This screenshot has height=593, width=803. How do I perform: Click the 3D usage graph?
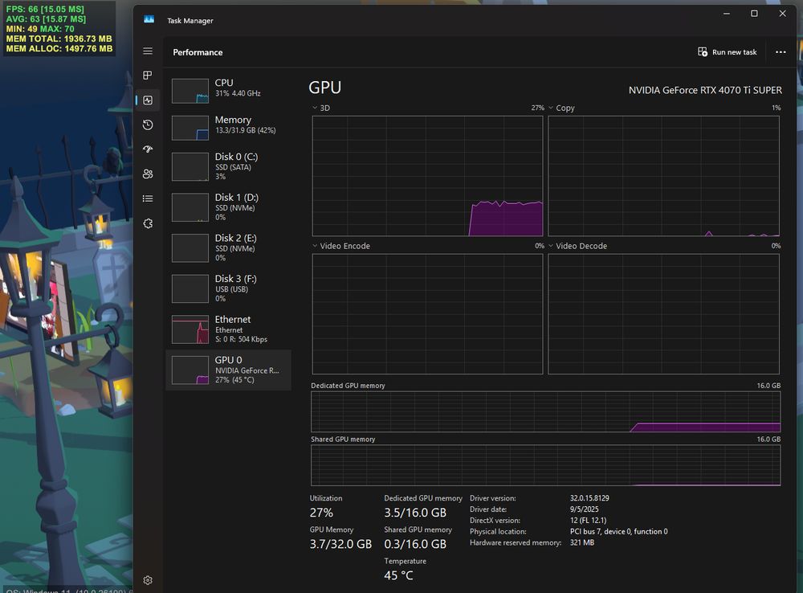pos(427,176)
